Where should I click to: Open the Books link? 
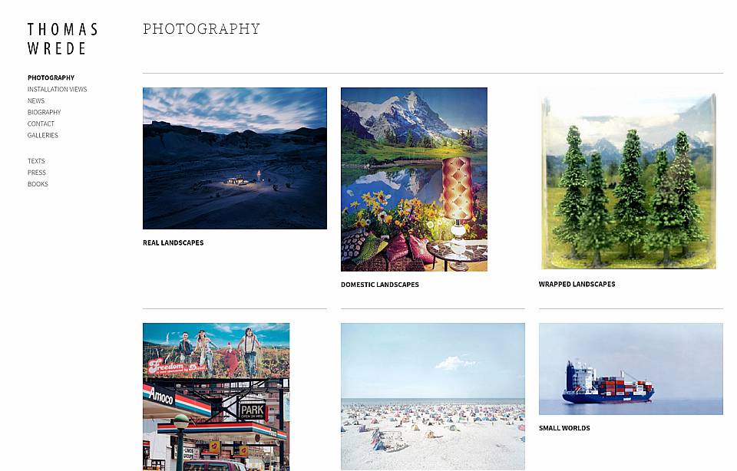[38, 184]
